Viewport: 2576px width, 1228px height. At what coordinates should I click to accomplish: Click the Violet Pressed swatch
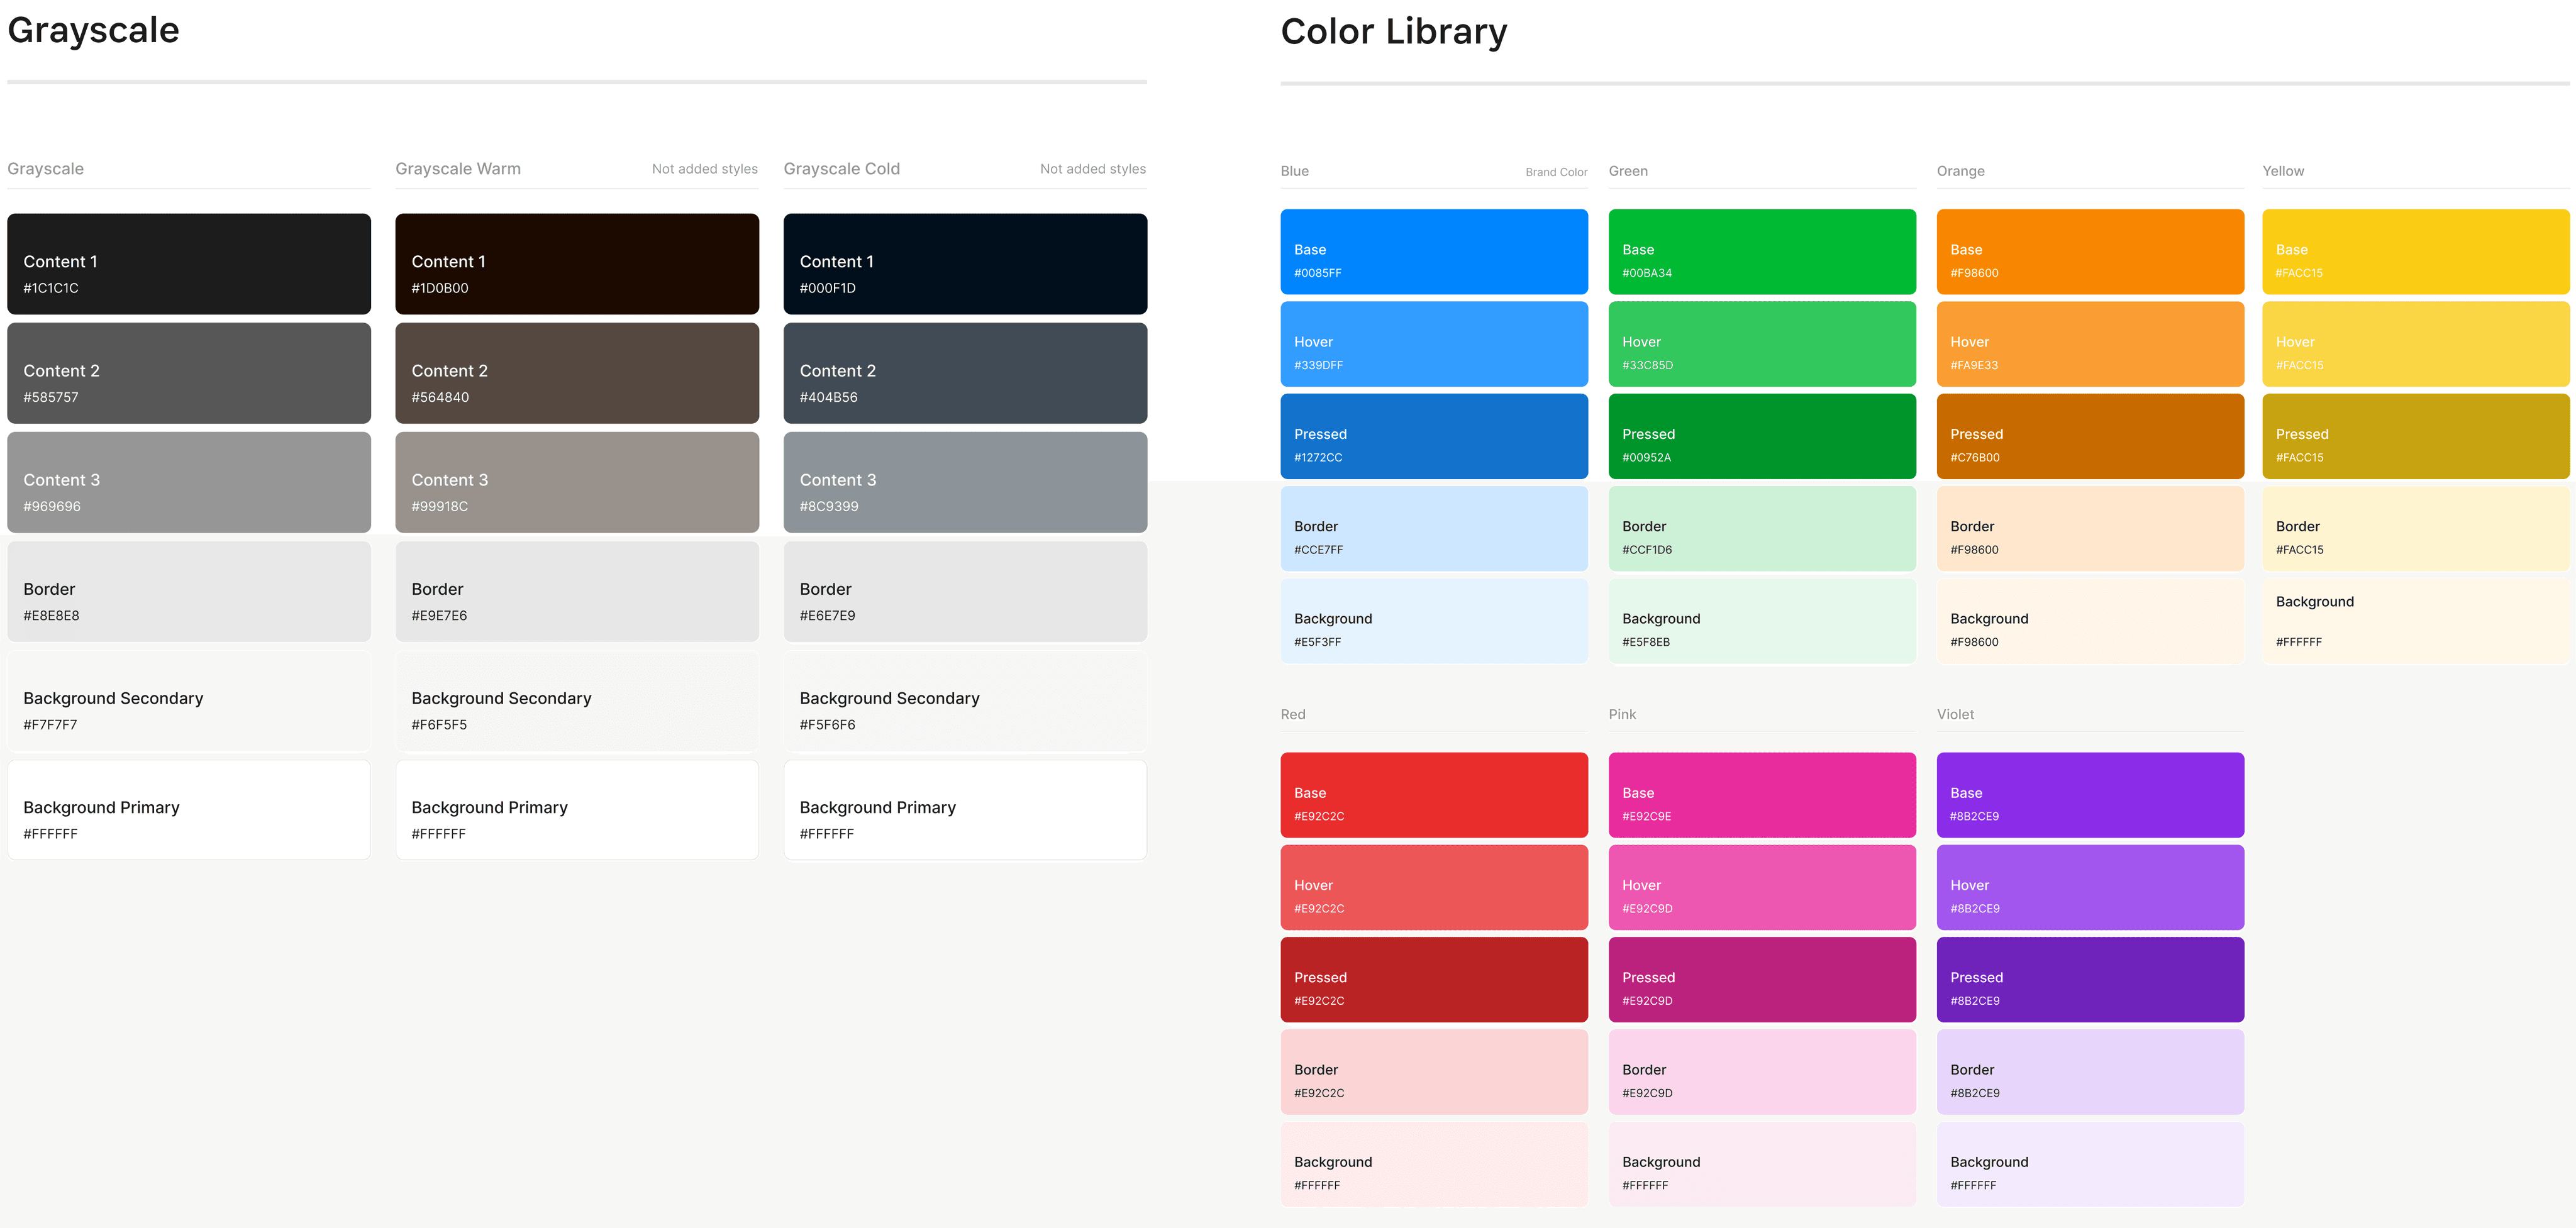click(x=2089, y=979)
